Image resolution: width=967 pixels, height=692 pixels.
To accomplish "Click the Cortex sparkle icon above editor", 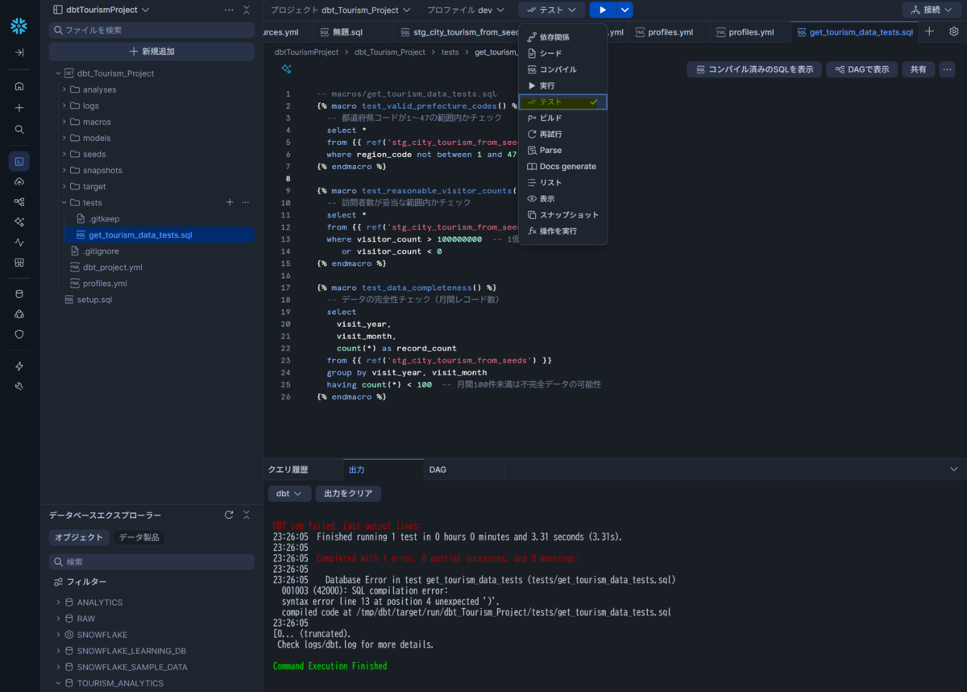I will 286,69.
